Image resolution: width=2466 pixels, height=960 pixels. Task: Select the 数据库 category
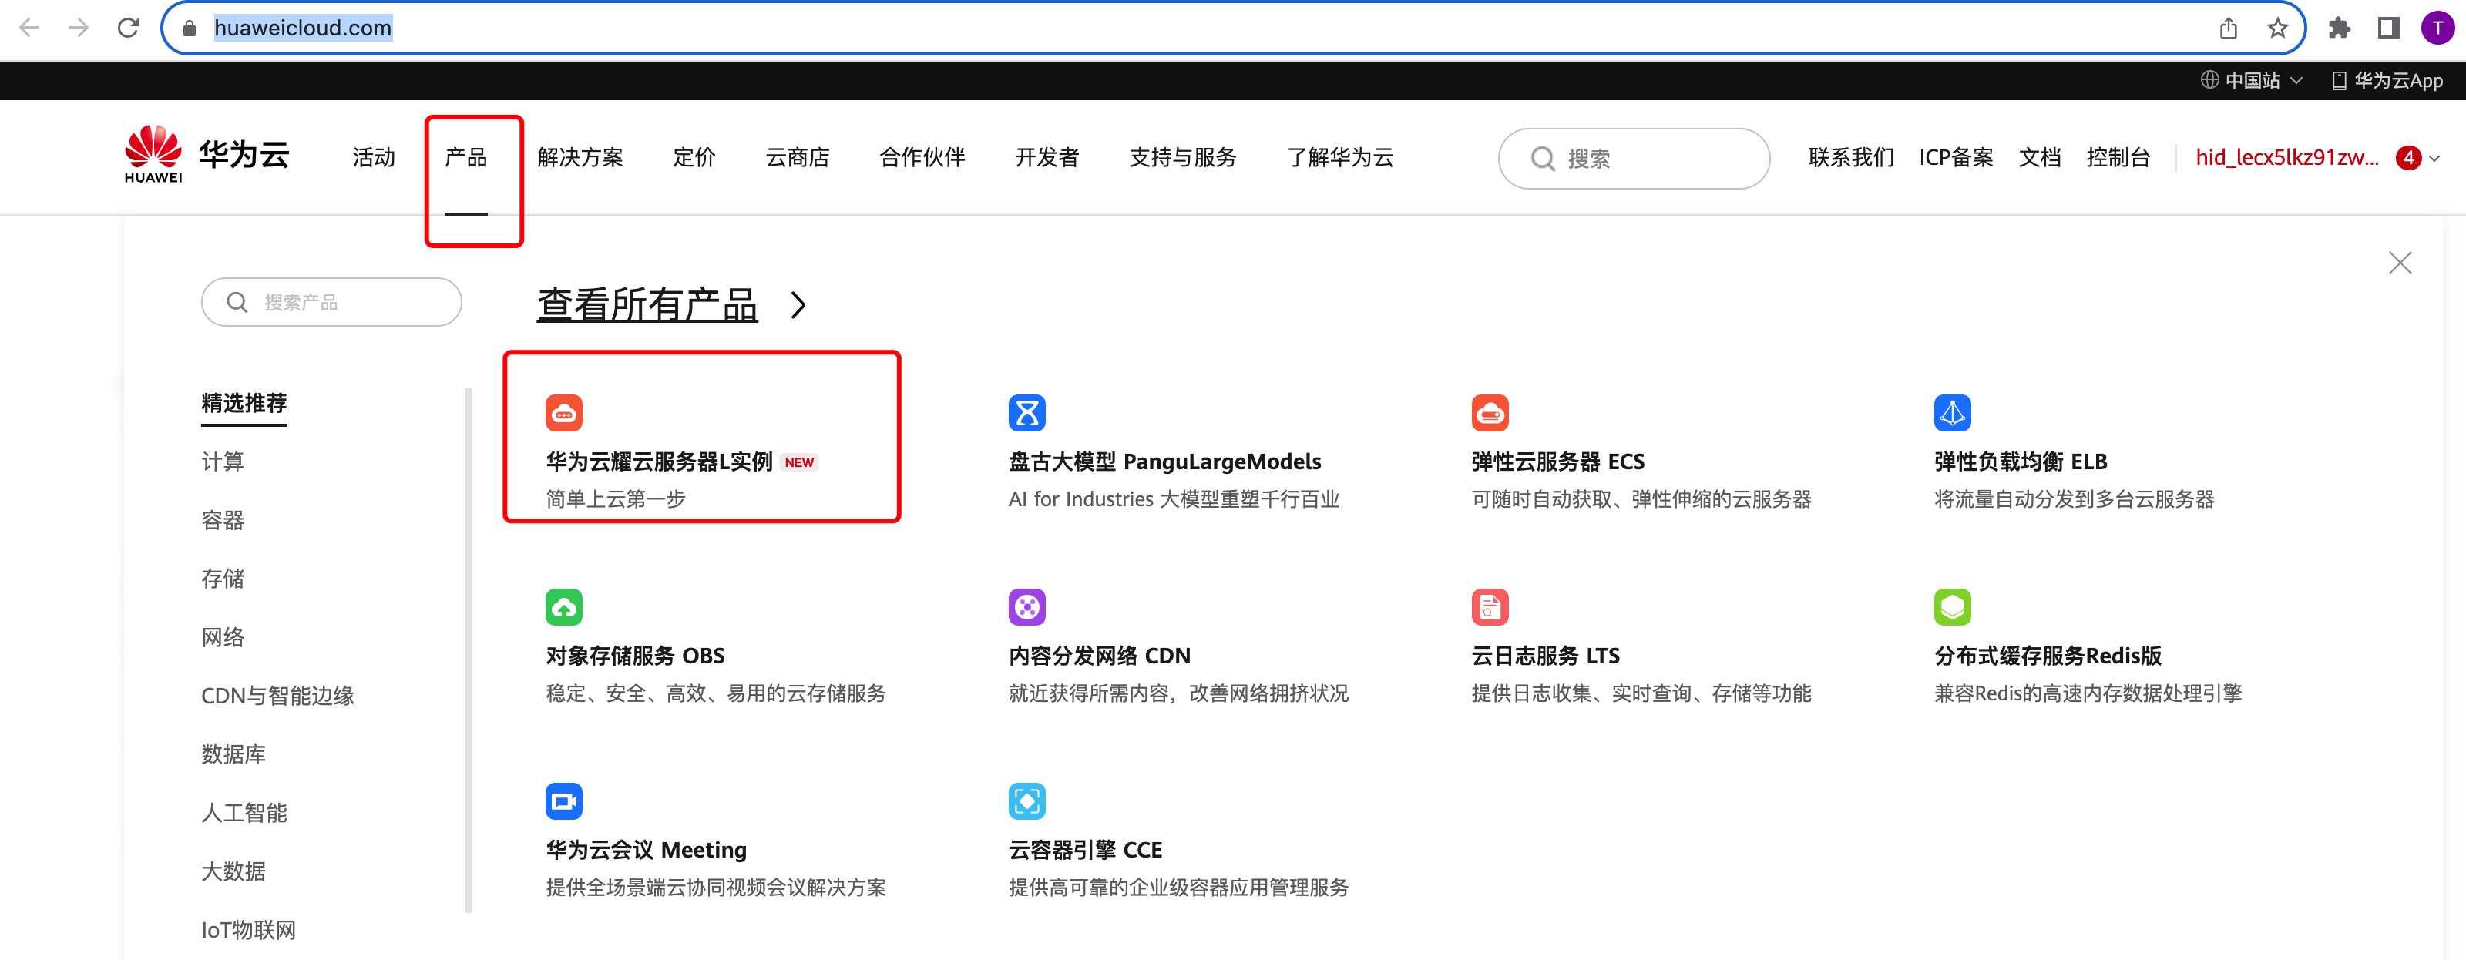(x=233, y=754)
